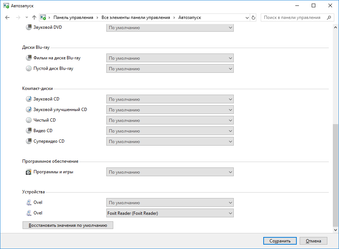Click the search magnifier icon
Viewport: 339px width, 249px height.
coord(329,17)
